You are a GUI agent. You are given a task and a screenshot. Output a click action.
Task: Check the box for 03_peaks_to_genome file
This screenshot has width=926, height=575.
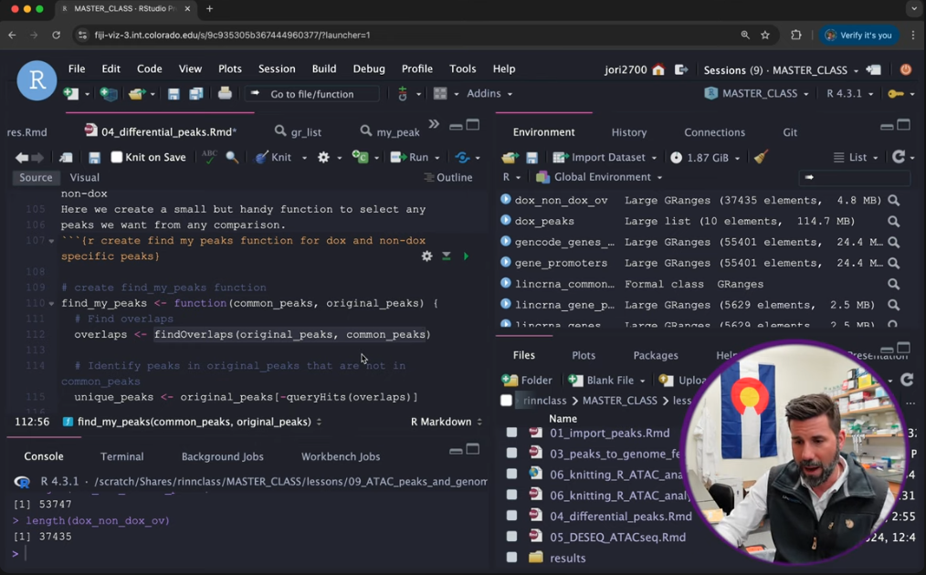(511, 454)
